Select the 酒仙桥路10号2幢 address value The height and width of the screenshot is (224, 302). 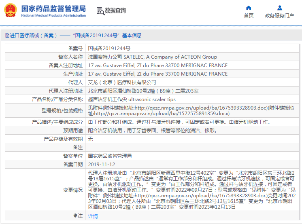143,91
